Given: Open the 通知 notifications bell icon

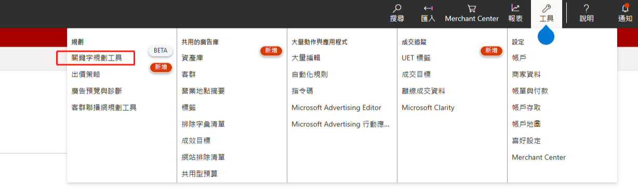Looking at the screenshot, I should tap(626, 8).
